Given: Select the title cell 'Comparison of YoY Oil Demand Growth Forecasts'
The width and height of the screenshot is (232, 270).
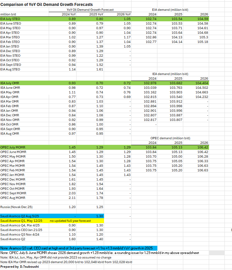Looking at the screenshot, I should pyautogui.click(x=46, y=5).
